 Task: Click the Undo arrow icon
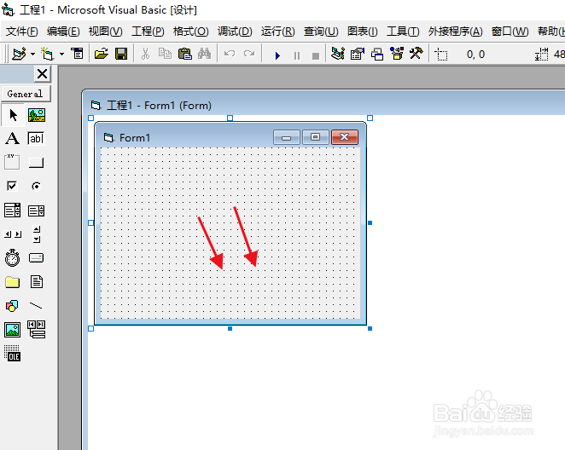230,55
